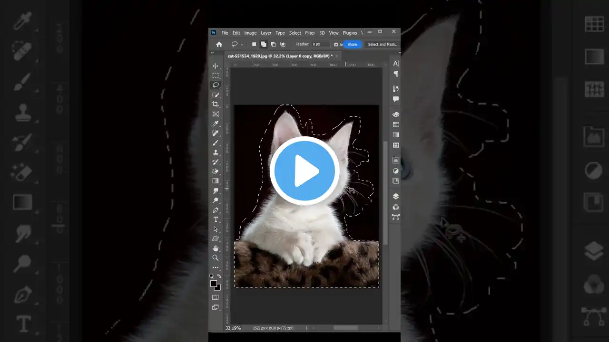The image size is (609, 342).
Task: Open the Plugins menu
Action: (350, 33)
